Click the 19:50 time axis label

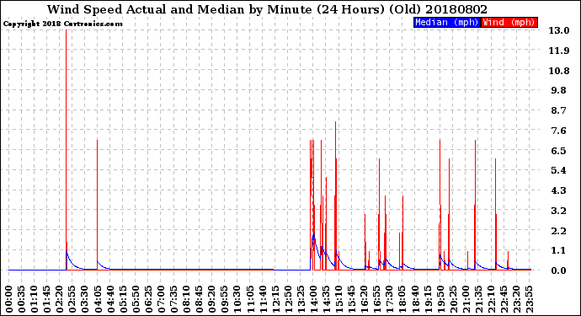441,299
